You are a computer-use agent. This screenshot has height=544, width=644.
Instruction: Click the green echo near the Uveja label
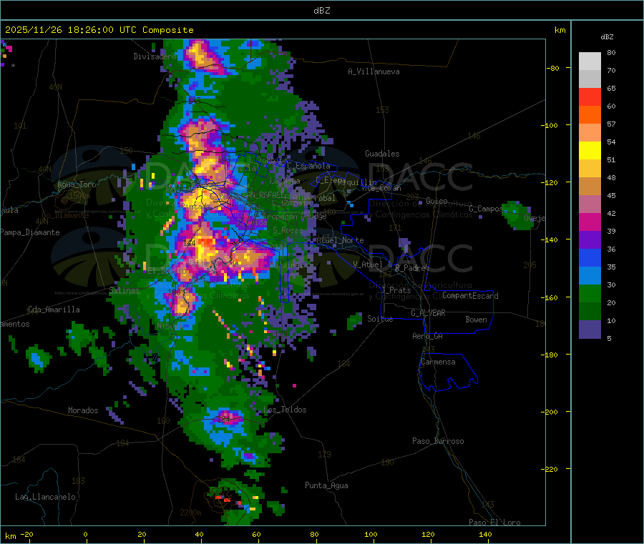(517, 215)
